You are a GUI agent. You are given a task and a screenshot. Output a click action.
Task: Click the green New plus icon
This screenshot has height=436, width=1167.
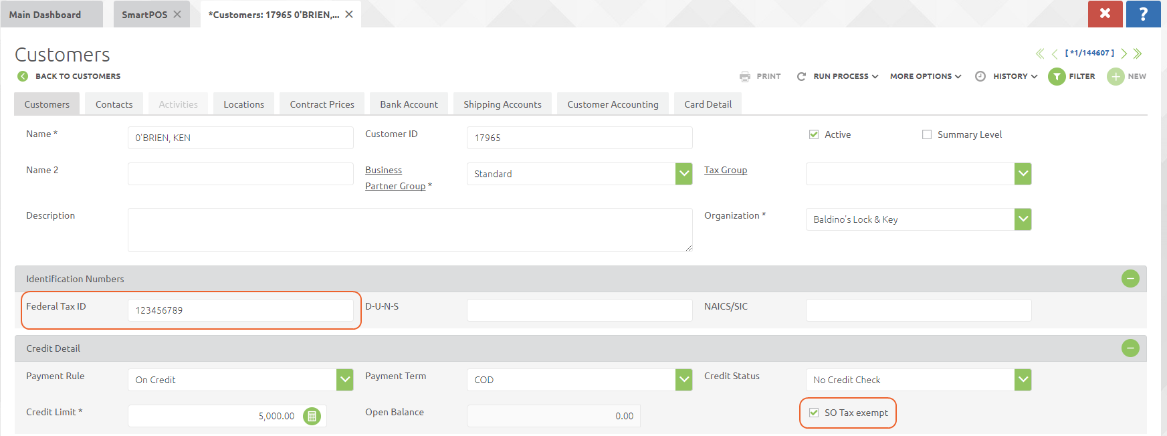[x=1116, y=77]
